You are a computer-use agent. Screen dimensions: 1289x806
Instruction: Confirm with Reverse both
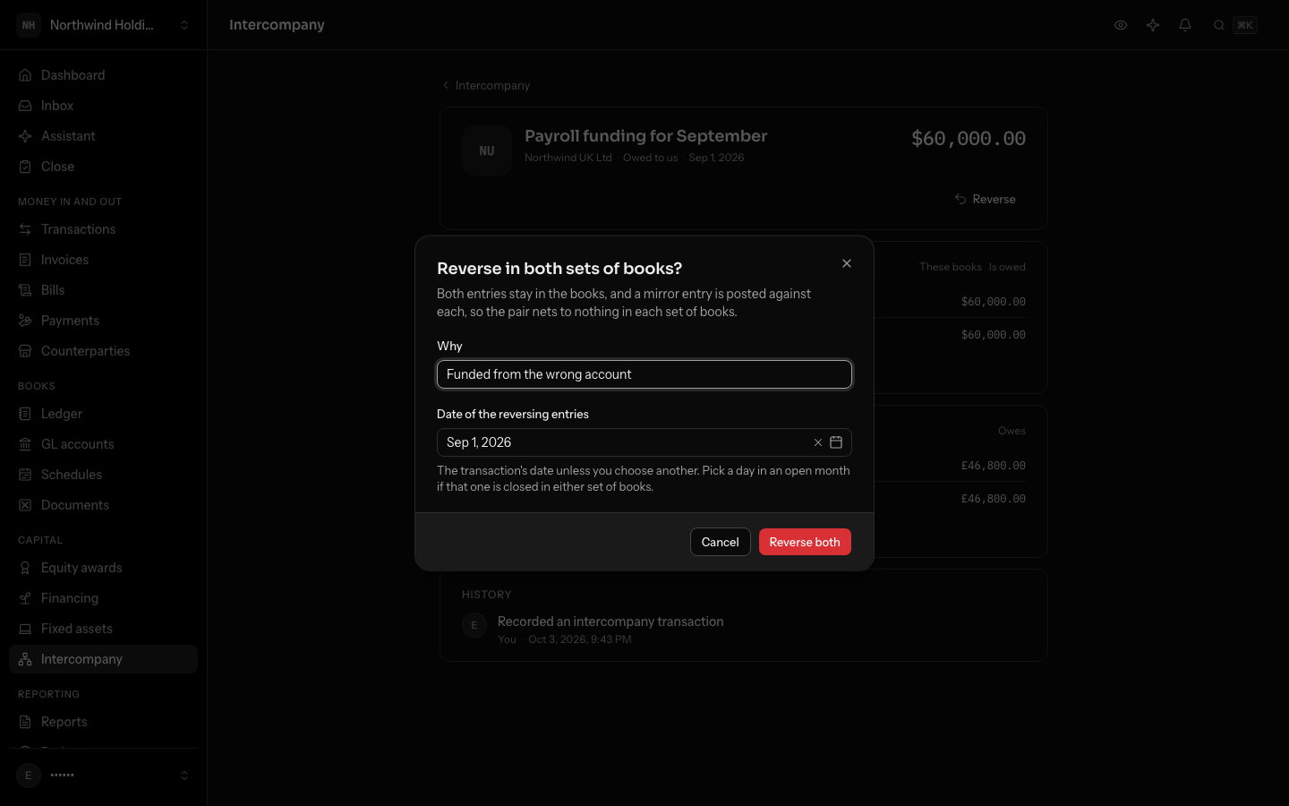(805, 542)
